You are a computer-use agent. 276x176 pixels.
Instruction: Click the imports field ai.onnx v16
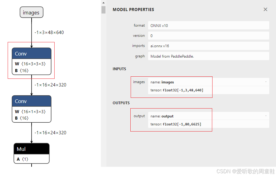click(x=209, y=46)
